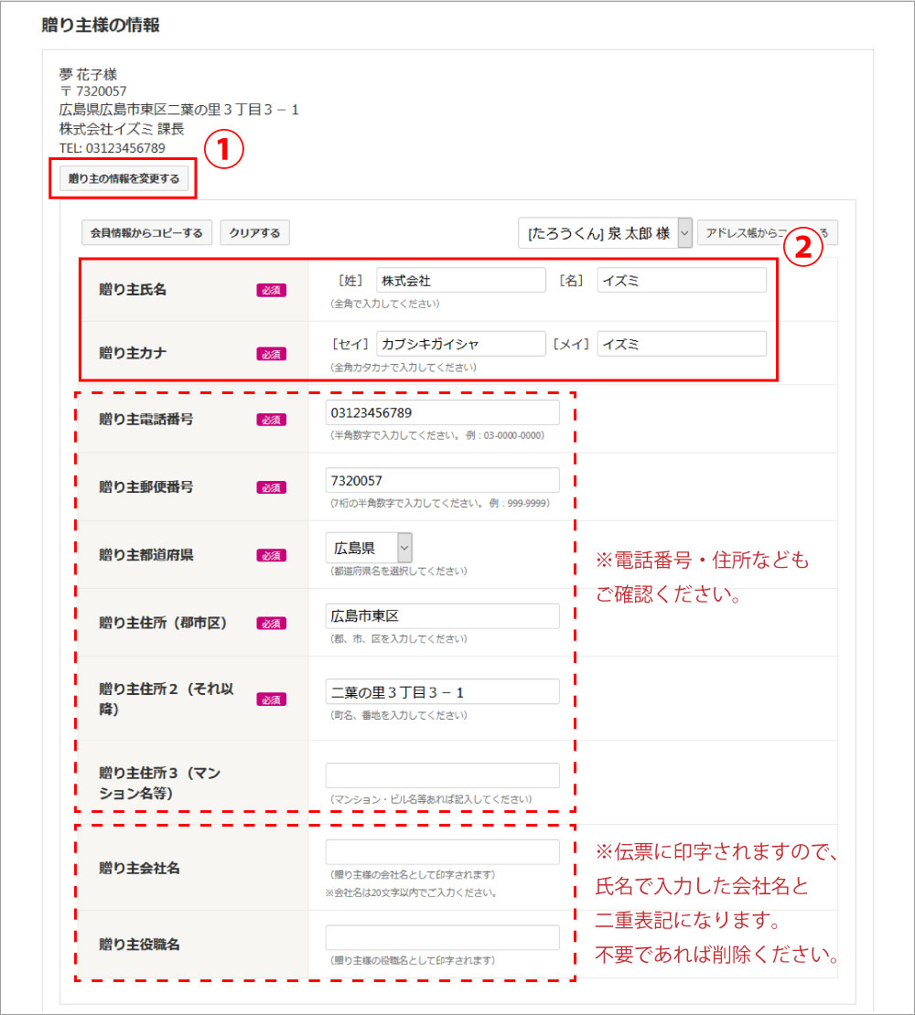Screen dimensions: 915x1015
Task: Click the クリアする button
Action: click(254, 233)
